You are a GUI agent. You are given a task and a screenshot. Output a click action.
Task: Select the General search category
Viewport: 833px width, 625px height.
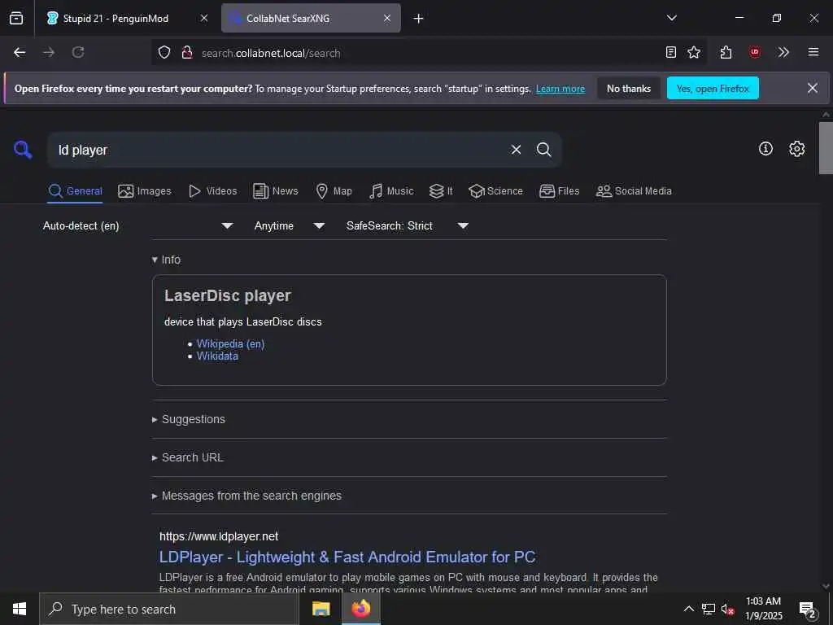[x=75, y=190]
